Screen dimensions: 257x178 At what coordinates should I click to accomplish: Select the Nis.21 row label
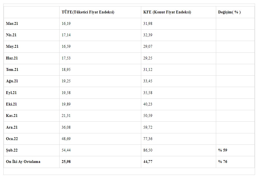(x=11, y=35)
